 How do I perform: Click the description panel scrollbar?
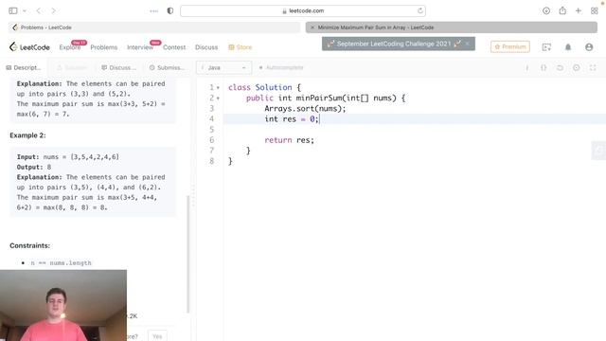(188, 254)
